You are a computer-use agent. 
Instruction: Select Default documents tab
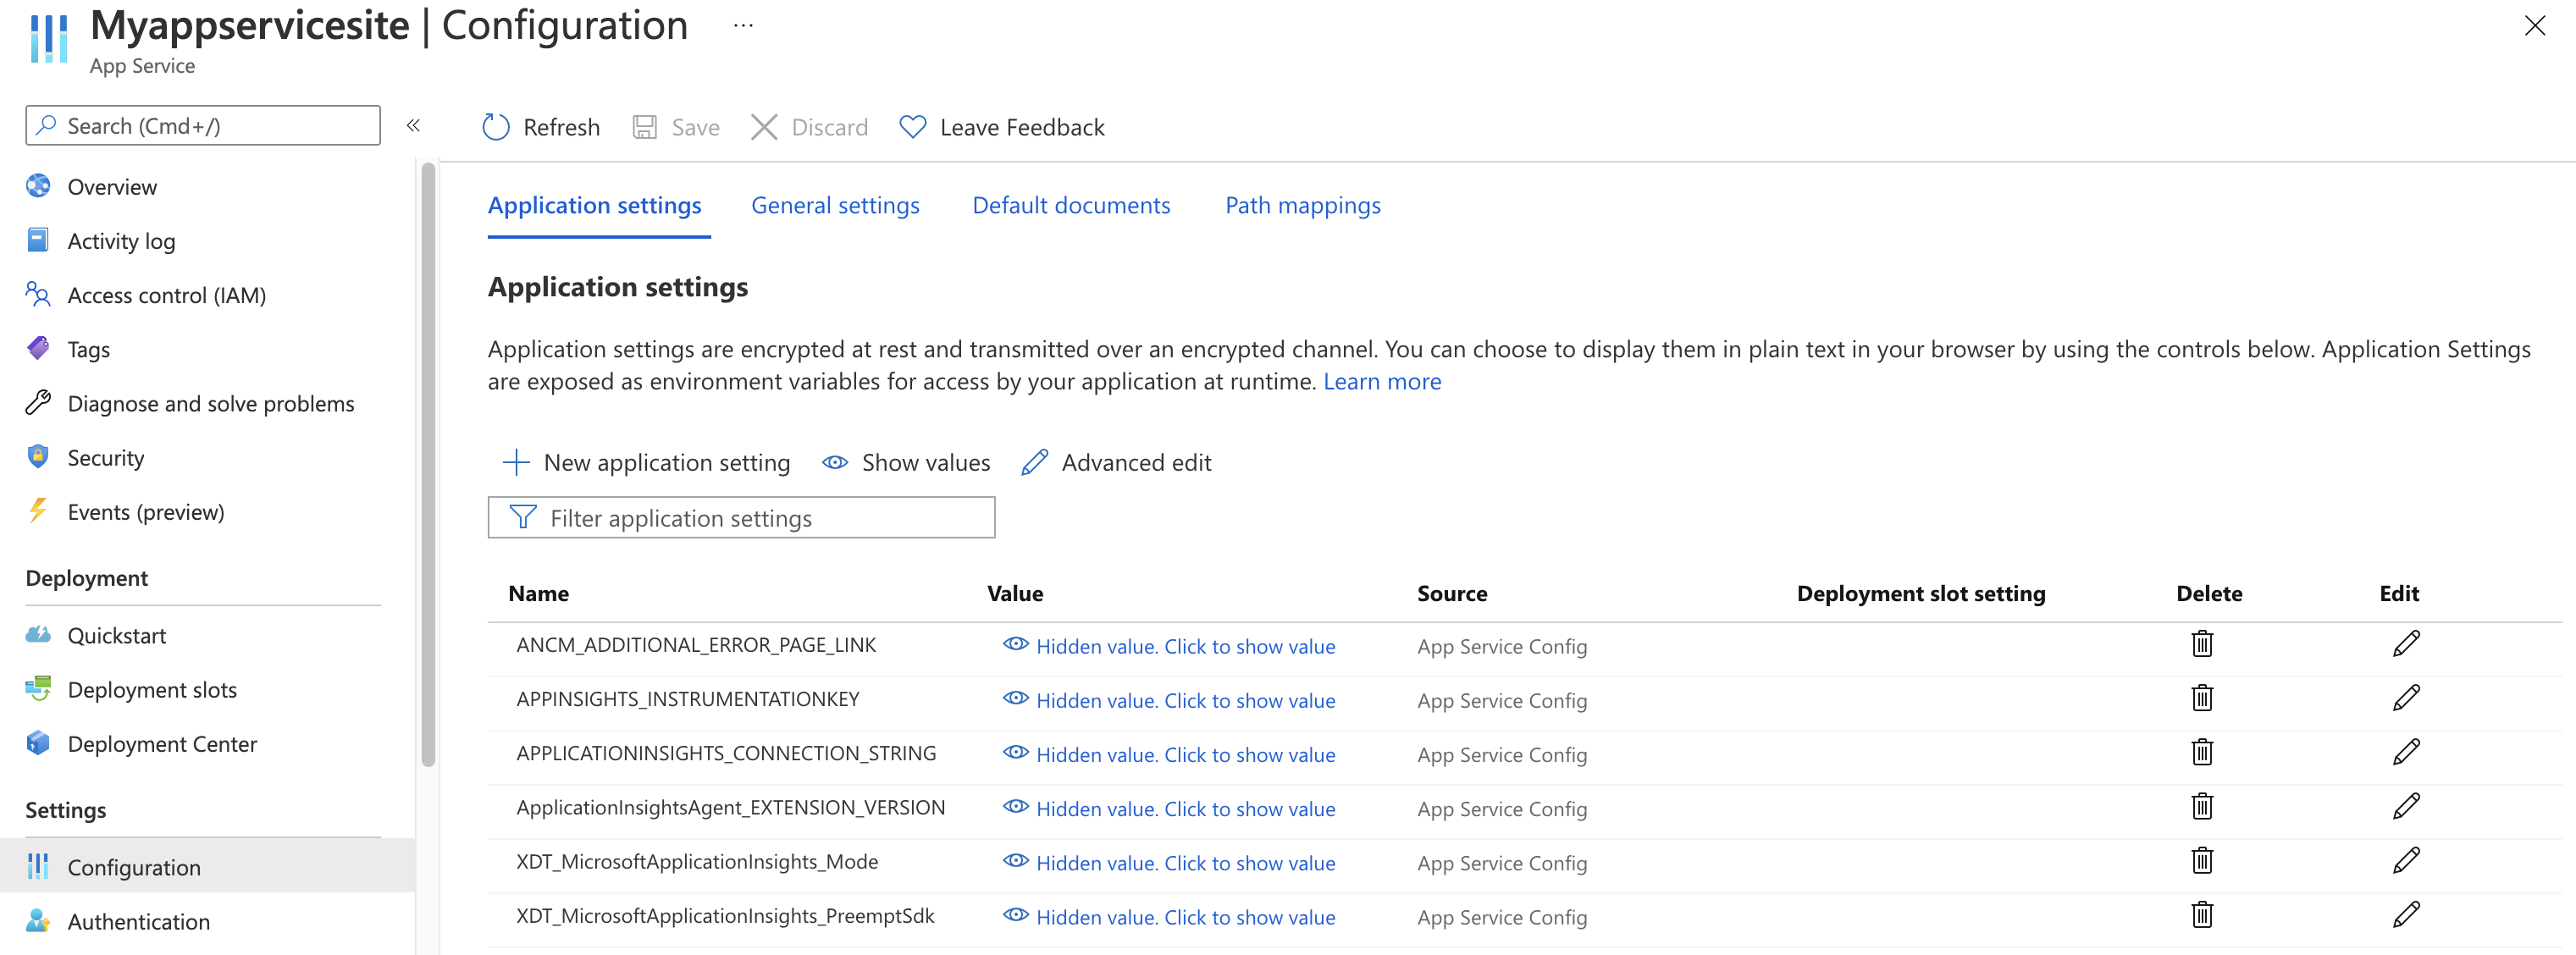tap(1071, 206)
